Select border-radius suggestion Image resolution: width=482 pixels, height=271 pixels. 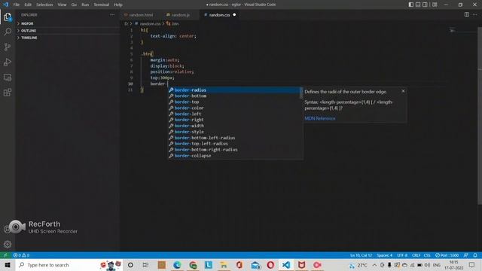pyautogui.click(x=234, y=90)
